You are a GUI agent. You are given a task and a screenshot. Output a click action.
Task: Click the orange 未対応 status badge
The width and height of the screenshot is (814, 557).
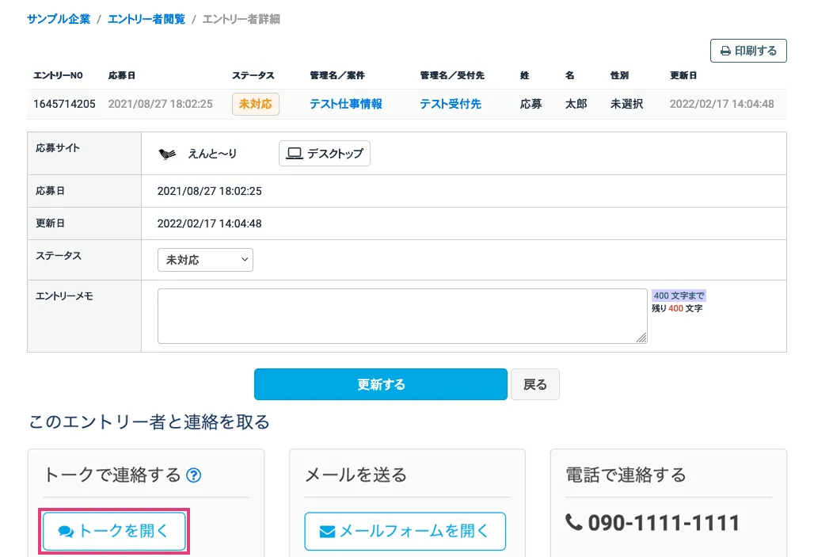pos(255,104)
